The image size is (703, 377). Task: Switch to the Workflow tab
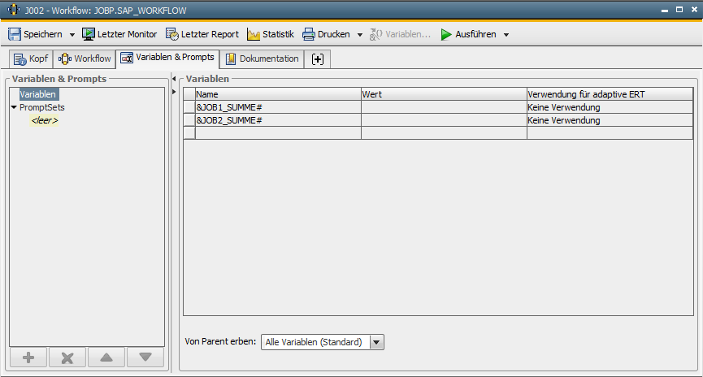tap(85, 58)
